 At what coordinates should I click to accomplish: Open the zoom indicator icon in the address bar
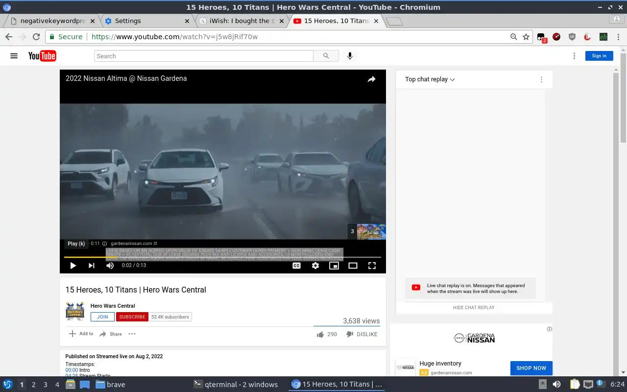(x=513, y=37)
